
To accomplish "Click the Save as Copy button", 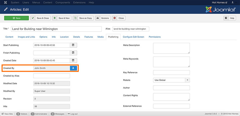I will 83,18.
